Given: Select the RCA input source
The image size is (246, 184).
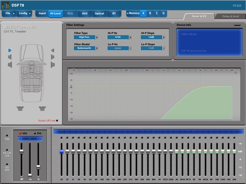Looking at the screenshot, I should coord(70,14).
